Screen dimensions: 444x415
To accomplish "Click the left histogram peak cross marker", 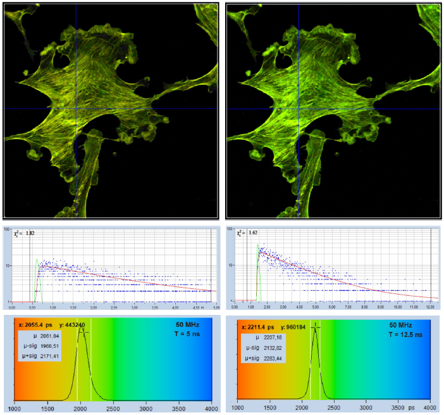I will [x=82, y=329].
